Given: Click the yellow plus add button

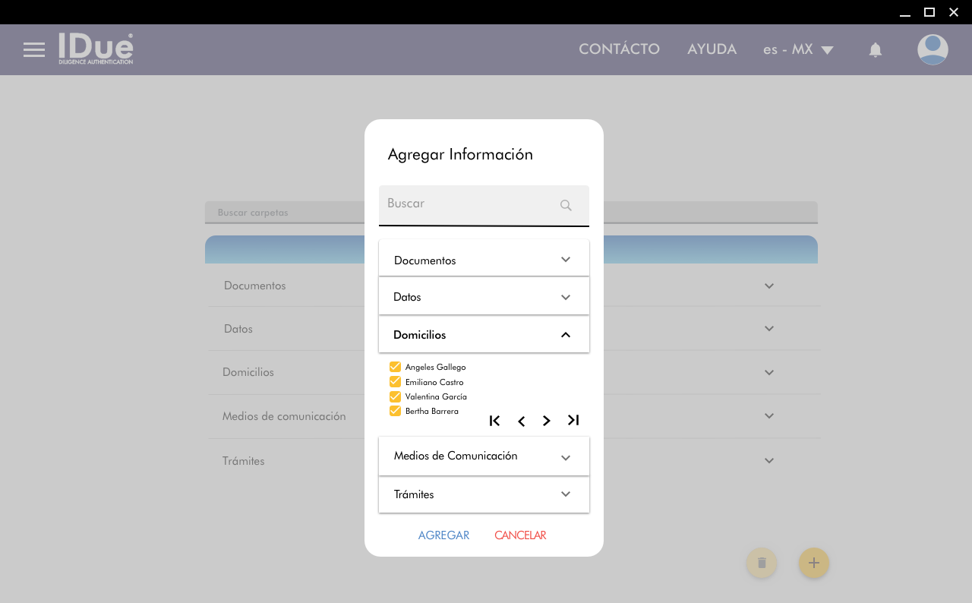Looking at the screenshot, I should click(x=813, y=563).
